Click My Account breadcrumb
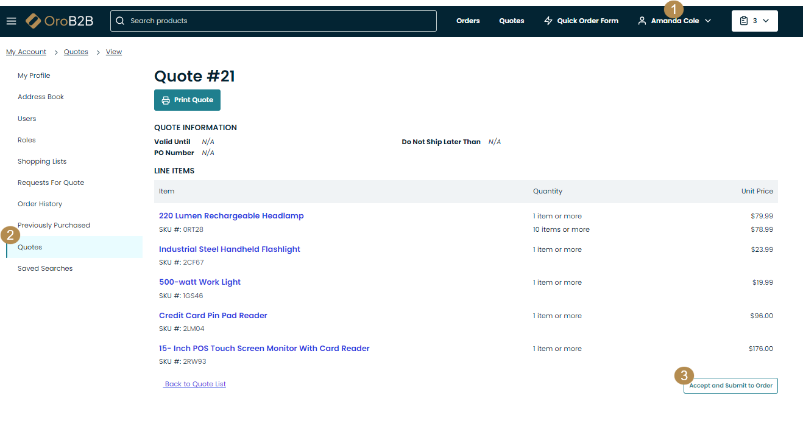The height and width of the screenshot is (421, 803). (26, 52)
